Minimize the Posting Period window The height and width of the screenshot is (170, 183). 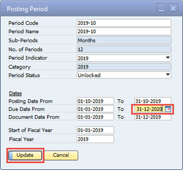pyautogui.click(x=161, y=9)
